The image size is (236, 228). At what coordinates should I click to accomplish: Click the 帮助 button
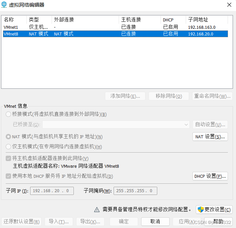pyautogui.click(x=218, y=222)
